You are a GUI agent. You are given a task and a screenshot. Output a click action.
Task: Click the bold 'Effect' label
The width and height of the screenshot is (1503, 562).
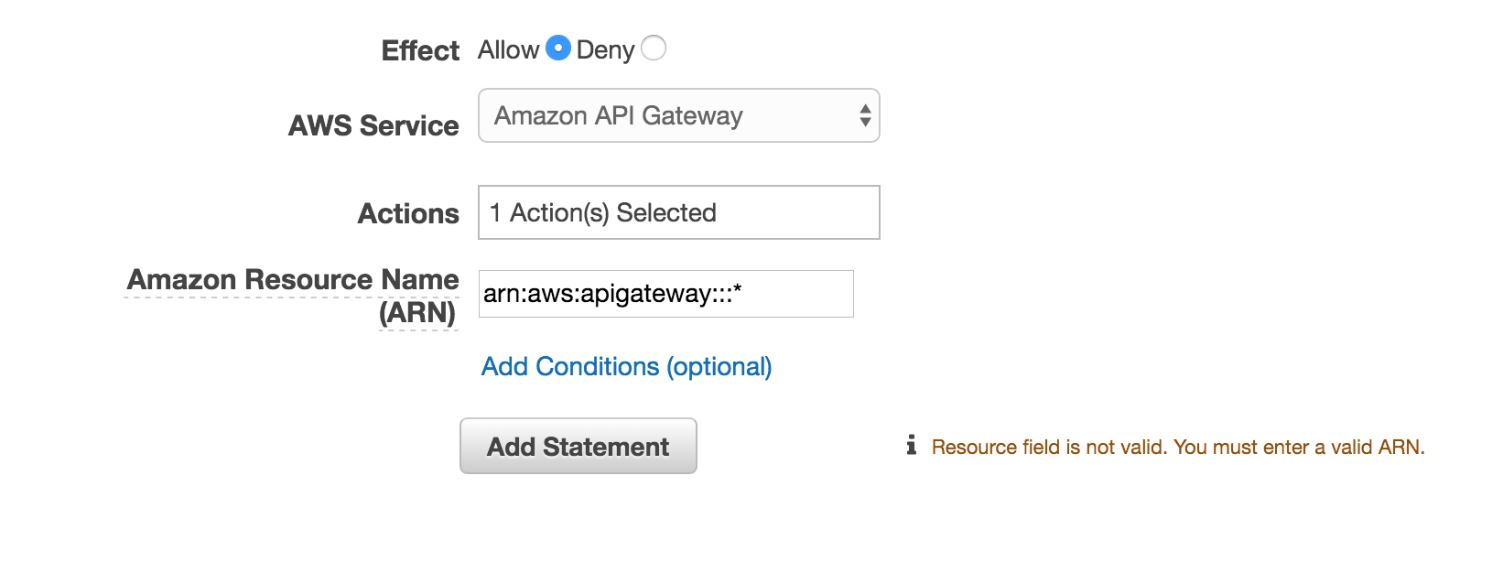(x=420, y=50)
